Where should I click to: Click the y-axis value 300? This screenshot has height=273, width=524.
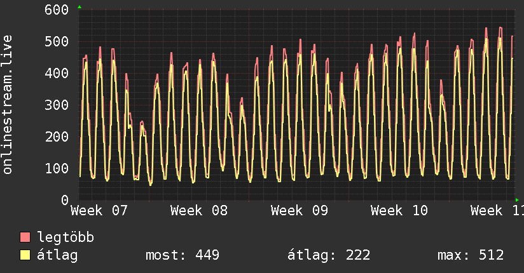(57, 105)
